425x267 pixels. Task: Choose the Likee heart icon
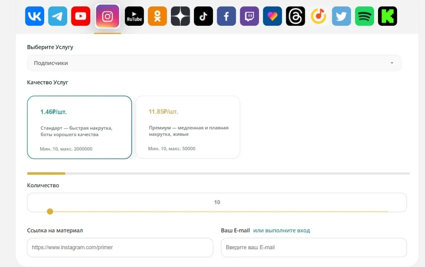(x=272, y=16)
